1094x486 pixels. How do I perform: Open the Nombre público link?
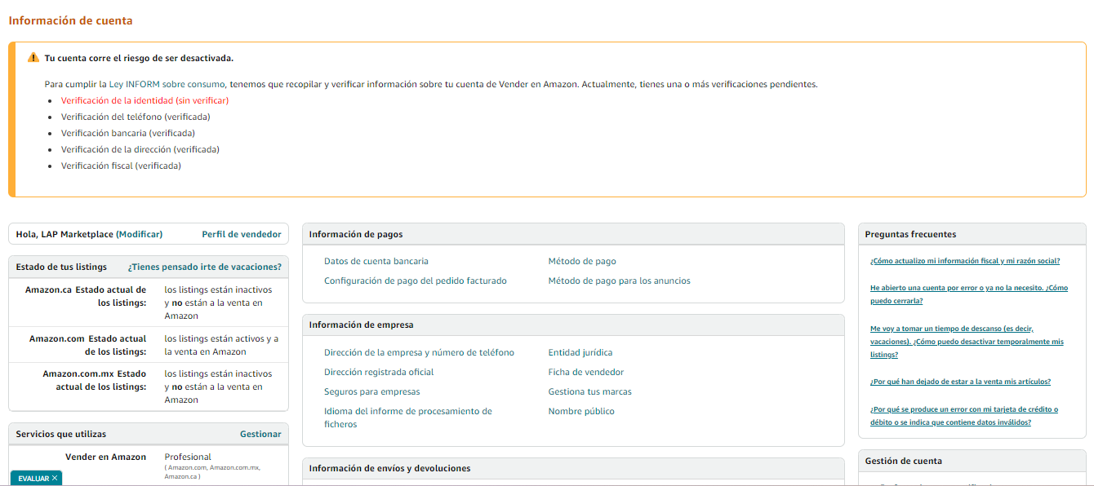click(581, 411)
